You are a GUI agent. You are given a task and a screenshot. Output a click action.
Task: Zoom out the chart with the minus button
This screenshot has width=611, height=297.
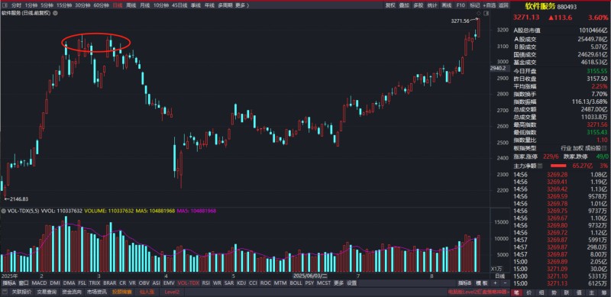pyautogui.click(x=505, y=283)
